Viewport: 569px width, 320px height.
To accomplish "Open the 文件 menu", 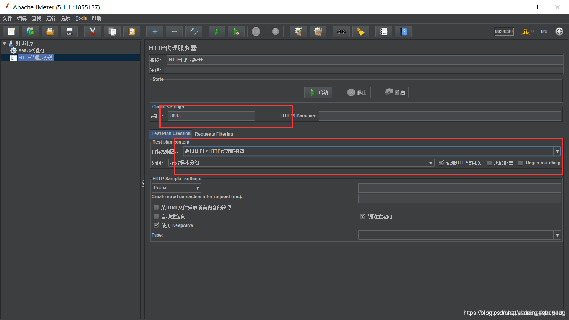I will click(7, 18).
